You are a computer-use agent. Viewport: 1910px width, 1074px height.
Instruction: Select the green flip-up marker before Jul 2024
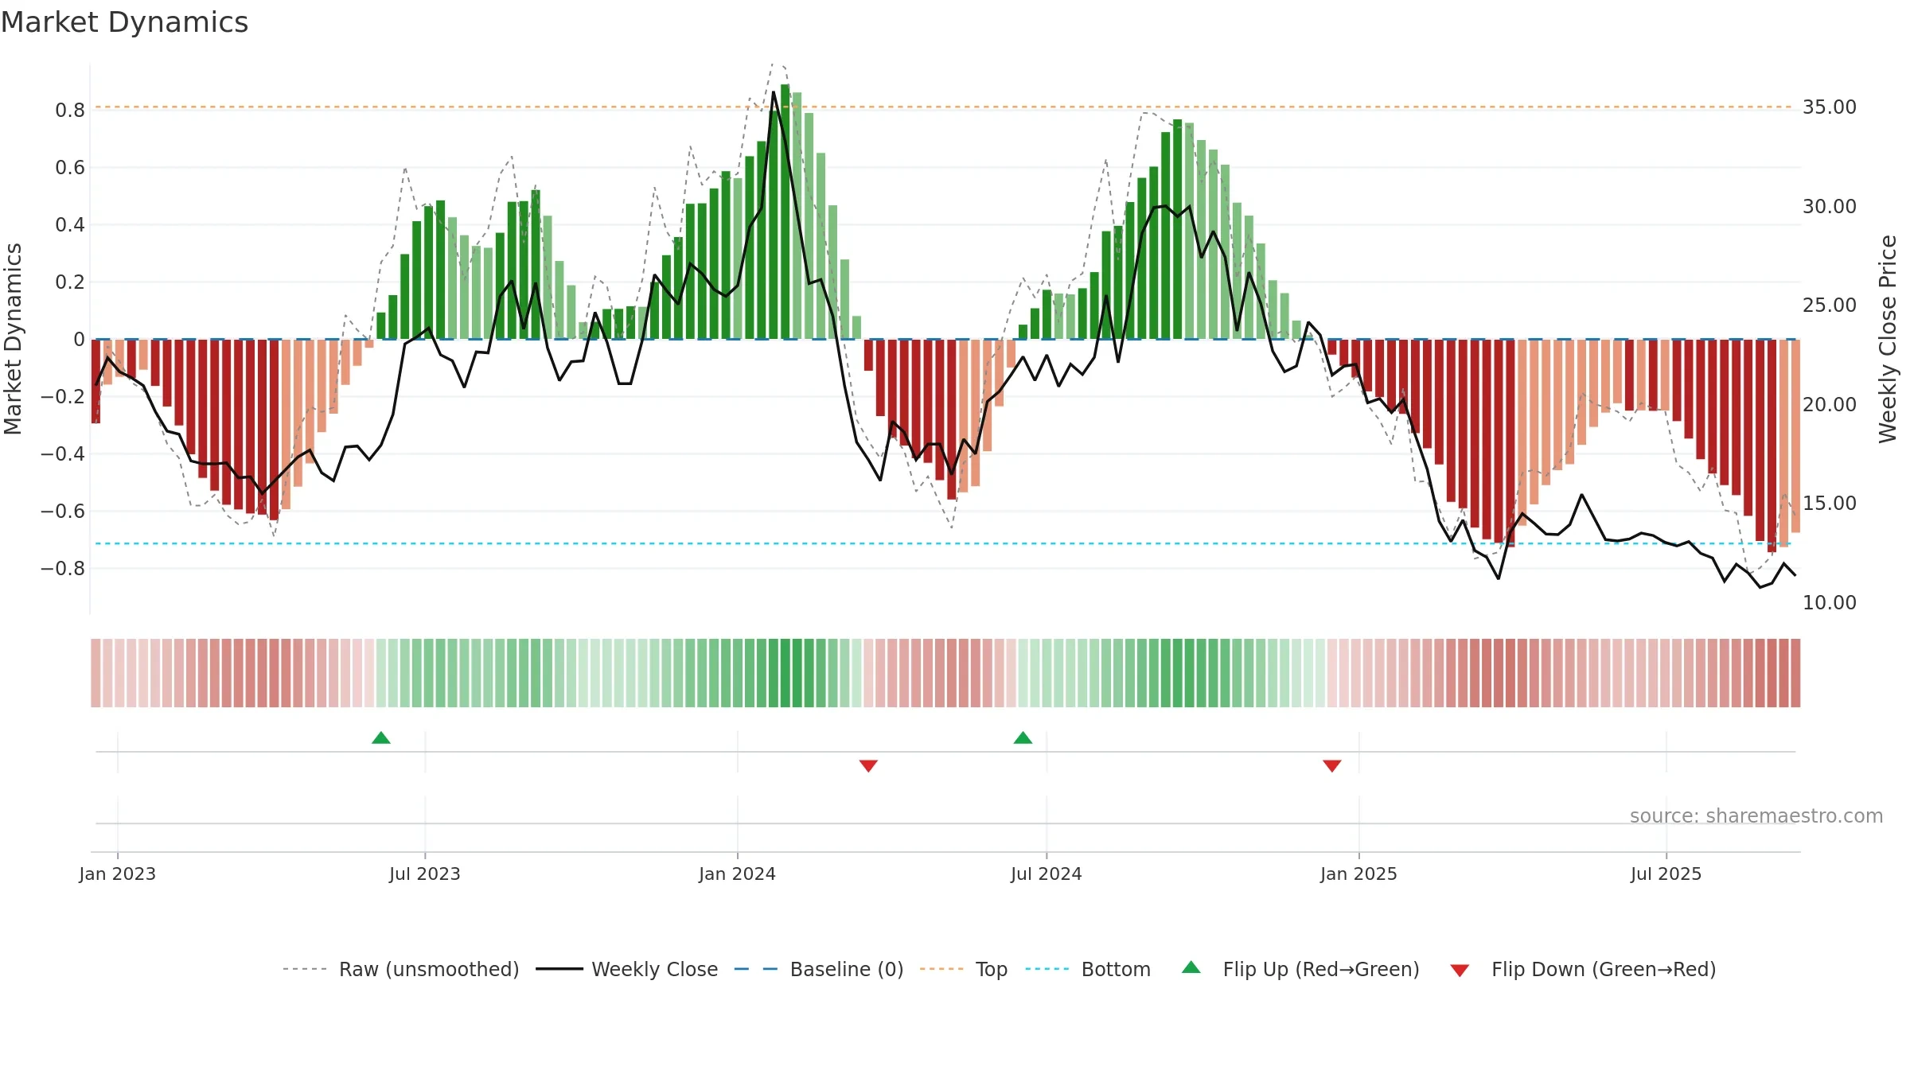point(1023,737)
